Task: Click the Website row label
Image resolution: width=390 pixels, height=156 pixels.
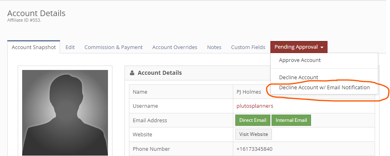Action: [x=142, y=135]
